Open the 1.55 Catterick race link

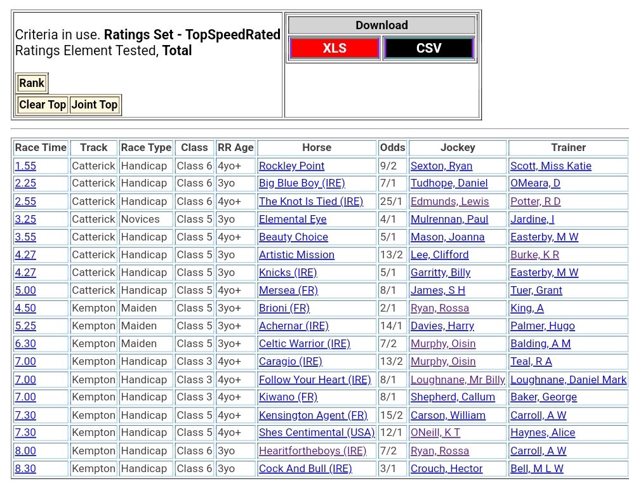[25, 166]
